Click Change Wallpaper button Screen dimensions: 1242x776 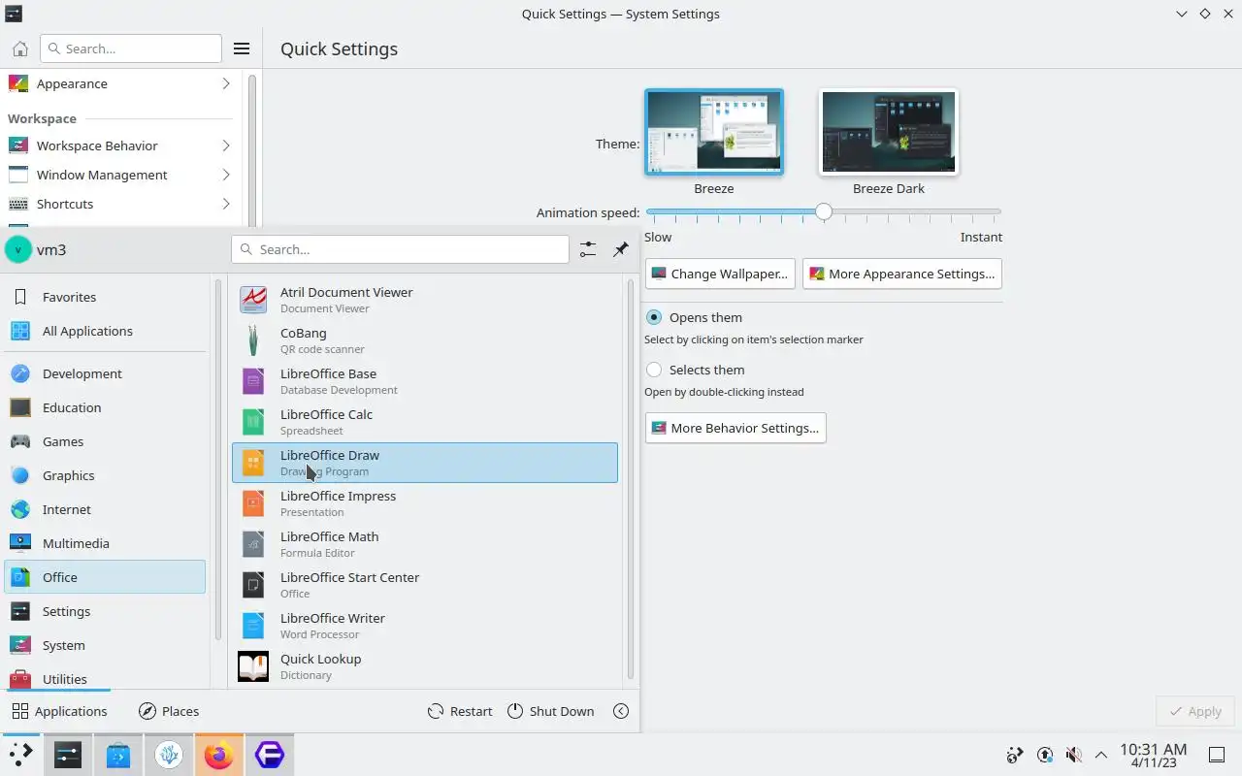(x=720, y=274)
